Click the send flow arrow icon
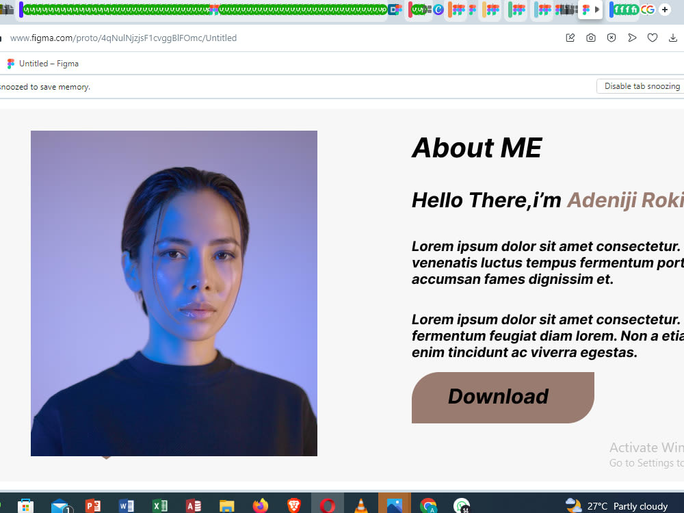Viewport: 684px width, 513px height. tap(631, 38)
